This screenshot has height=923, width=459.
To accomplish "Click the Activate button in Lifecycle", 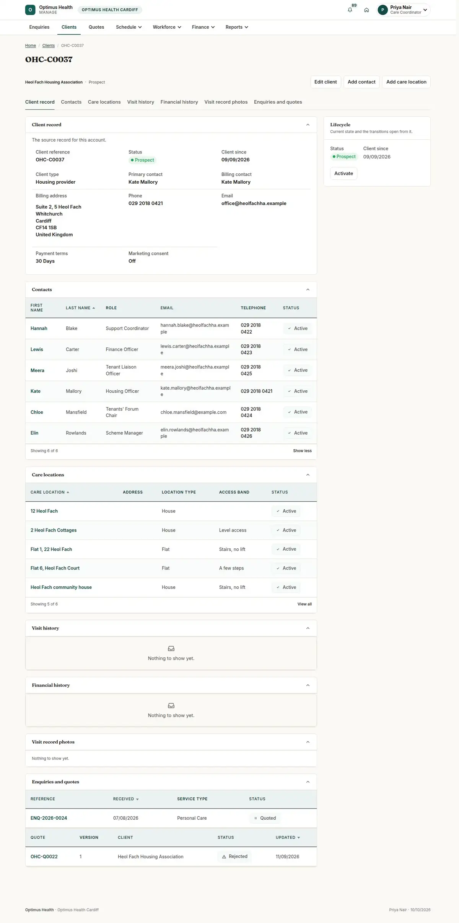I will [x=343, y=173].
